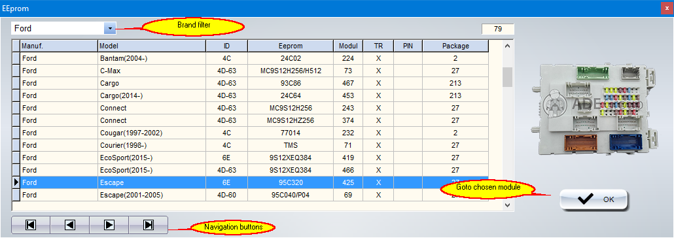Viewport: 674px width, 238px height.
Task: Click the record count field showing 79
Action: pos(498,29)
